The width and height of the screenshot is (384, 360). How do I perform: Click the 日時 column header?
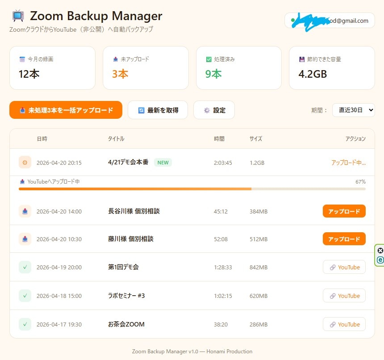pos(42,139)
